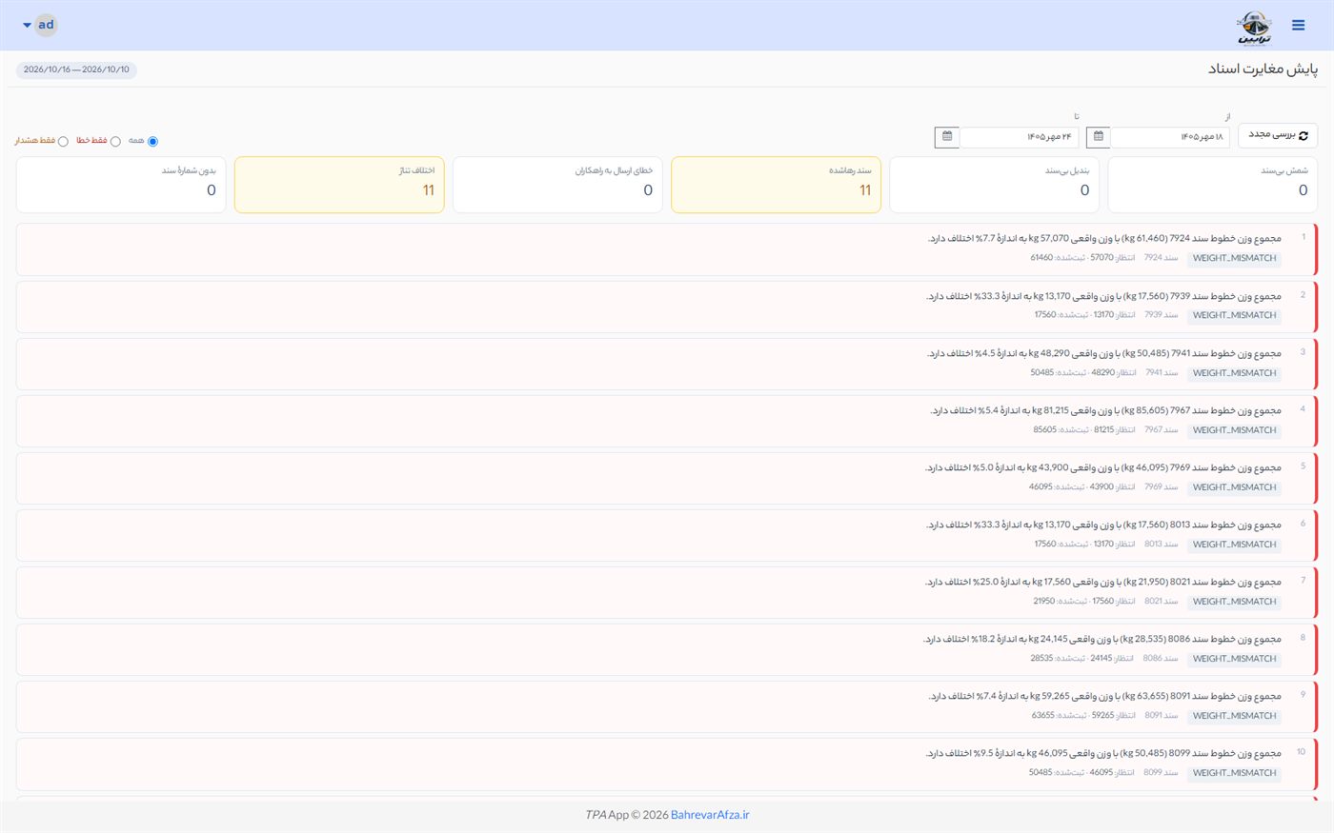Click the registered value 63655 in row 9
The width and height of the screenshot is (1334, 833).
coord(1042,715)
